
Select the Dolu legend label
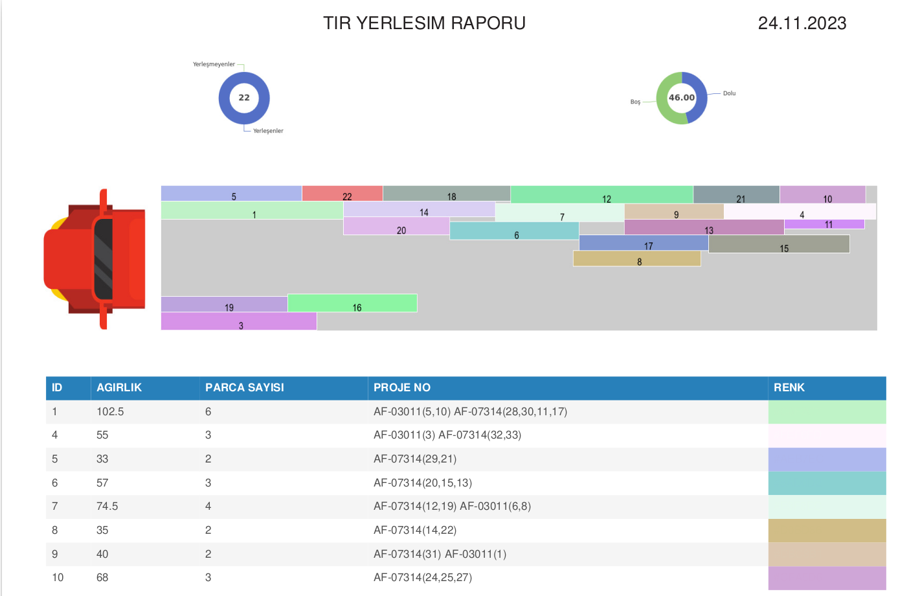(x=729, y=93)
